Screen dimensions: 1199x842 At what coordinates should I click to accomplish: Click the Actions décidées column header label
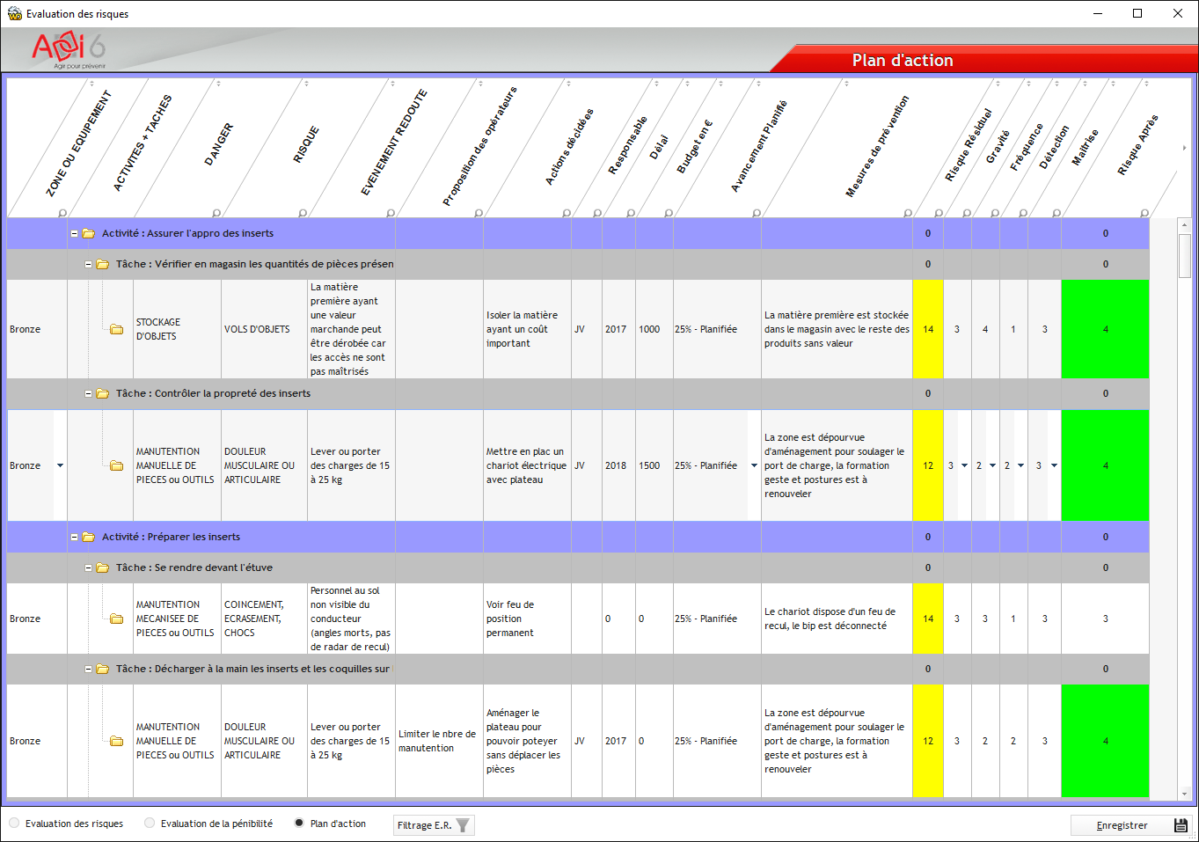tap(569, 147)
